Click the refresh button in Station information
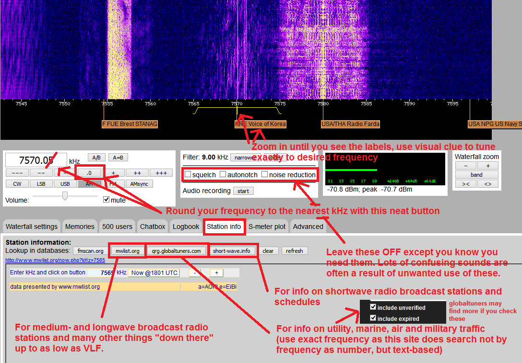This screenshot has width=522, height=363. coord(294,251)
